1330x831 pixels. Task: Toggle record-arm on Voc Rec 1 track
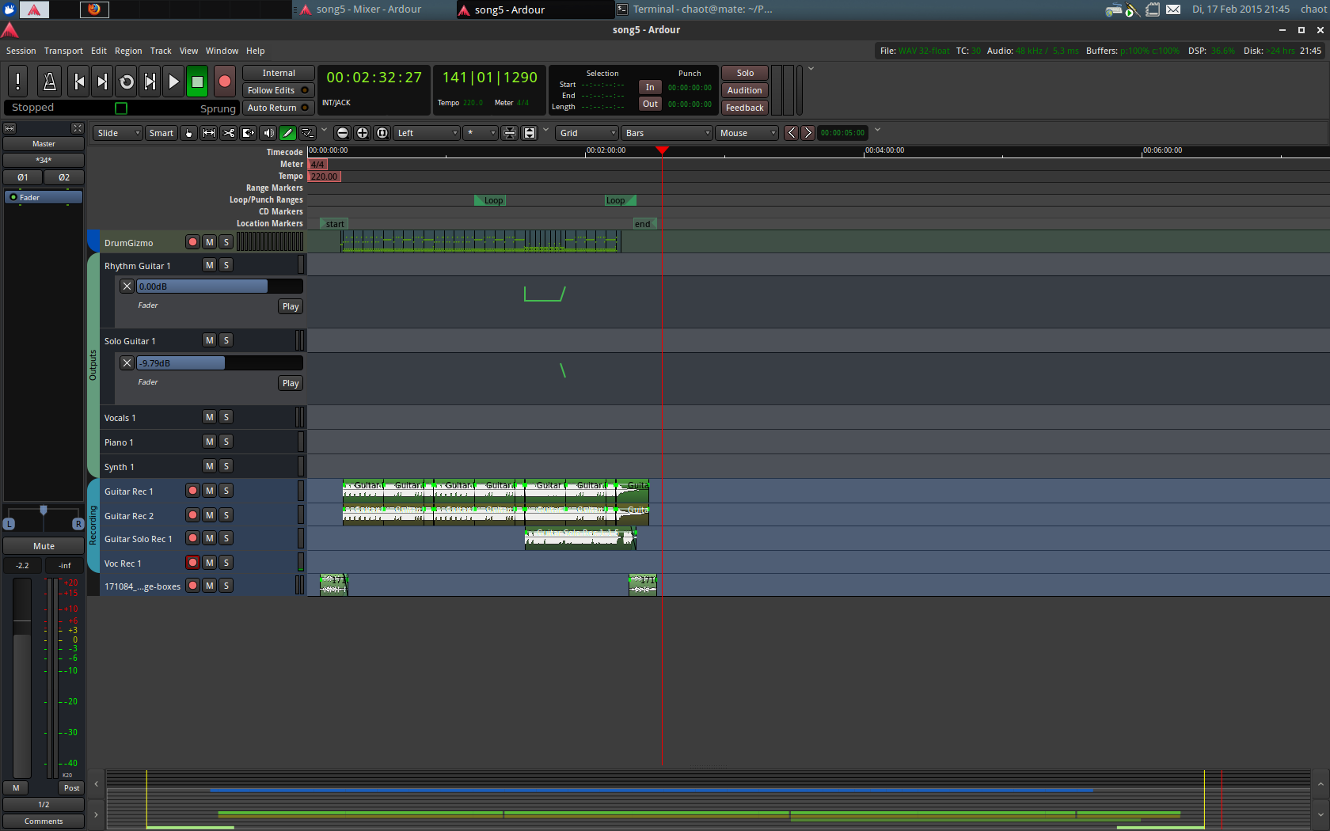(x=192, y=563)
